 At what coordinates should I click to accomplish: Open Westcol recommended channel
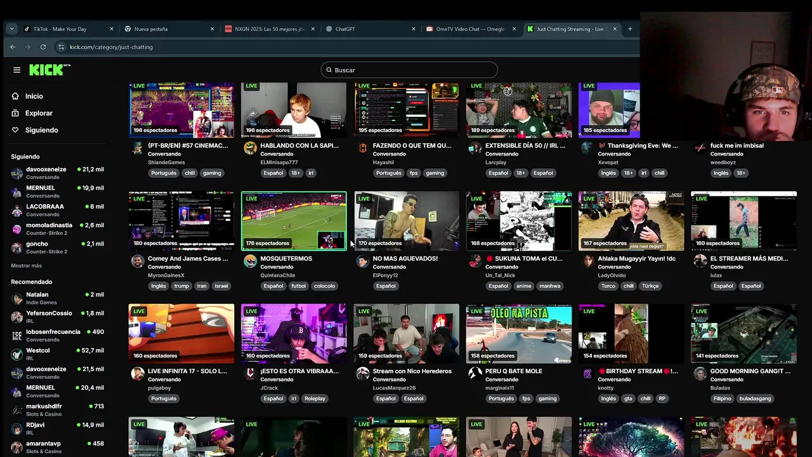tap(57, 354)
